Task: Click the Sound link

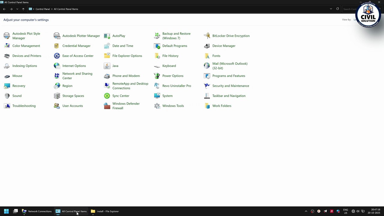Action: 17,96
